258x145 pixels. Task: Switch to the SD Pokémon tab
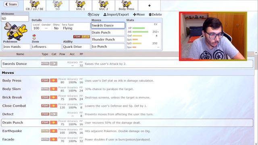[x=57, y=5]
